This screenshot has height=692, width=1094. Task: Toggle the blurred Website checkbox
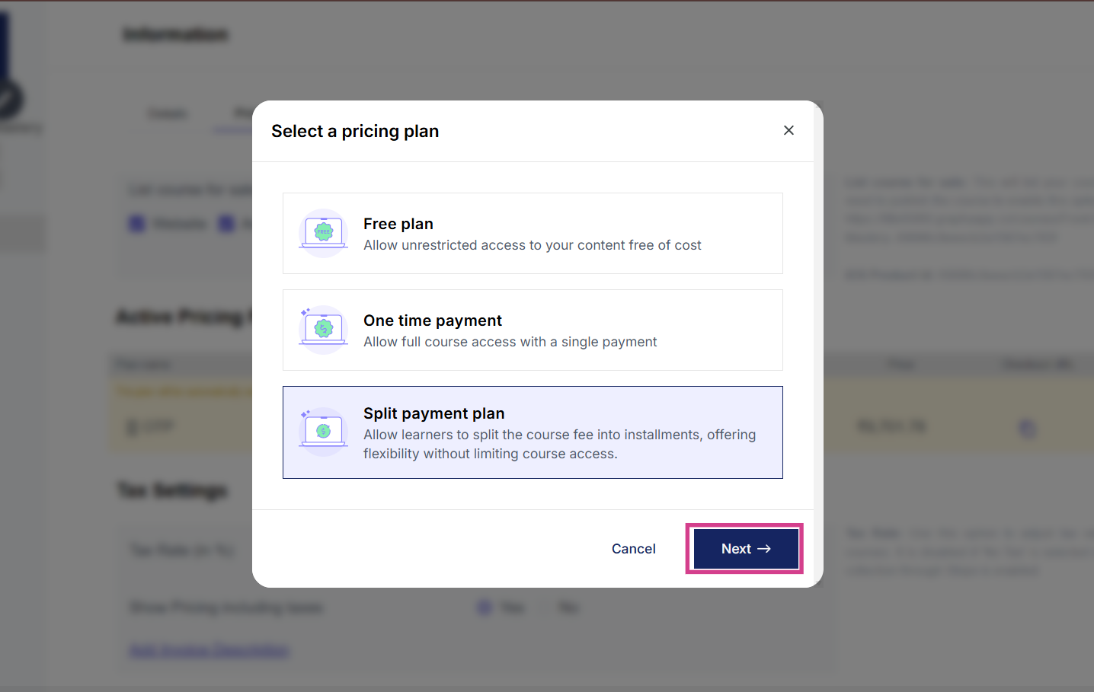[x=137, y=224]
